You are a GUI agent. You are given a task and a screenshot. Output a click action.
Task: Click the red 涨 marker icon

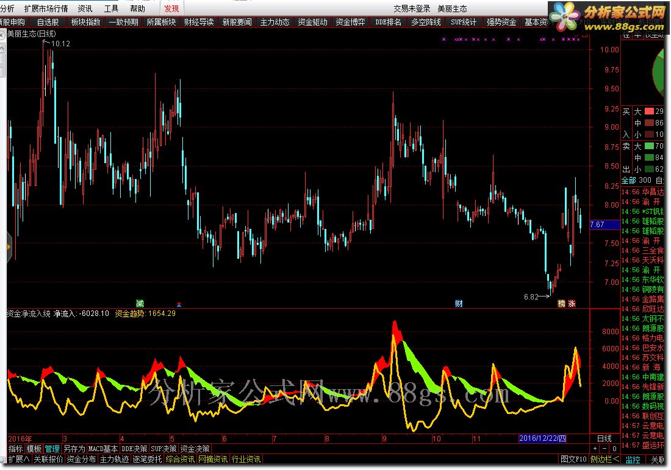click(572, 303)
